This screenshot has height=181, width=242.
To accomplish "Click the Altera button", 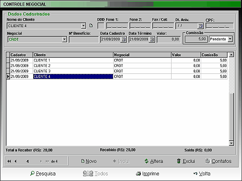I will click(x=153, y=161).
